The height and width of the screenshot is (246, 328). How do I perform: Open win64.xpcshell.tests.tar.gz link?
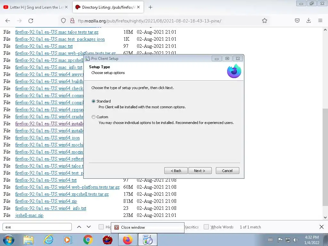[x=62, y=194]
